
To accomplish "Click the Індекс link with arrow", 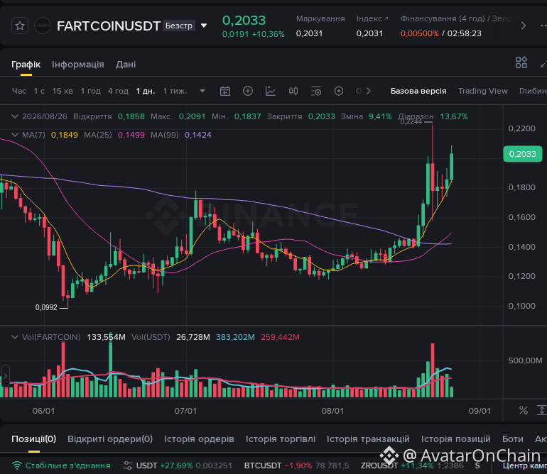I will click(x=372, y=19).
